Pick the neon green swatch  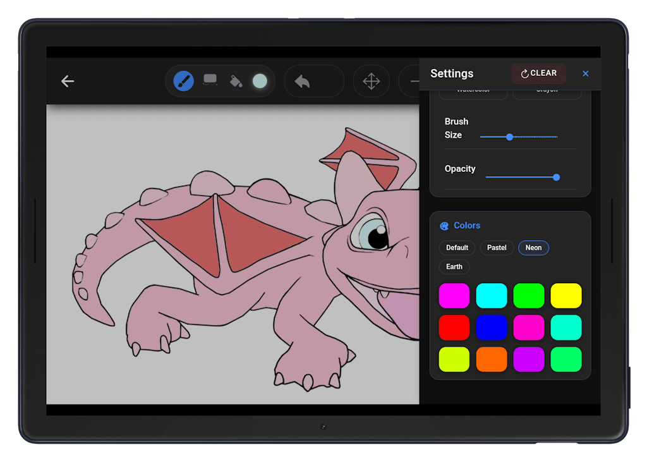tap(529, 296)
